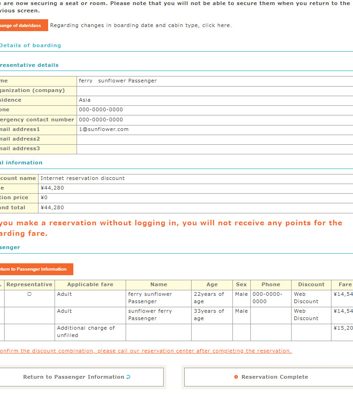Click the text about changing boarding date and cabin type
This screenshot has width=353, height=397.
(141, 25)
